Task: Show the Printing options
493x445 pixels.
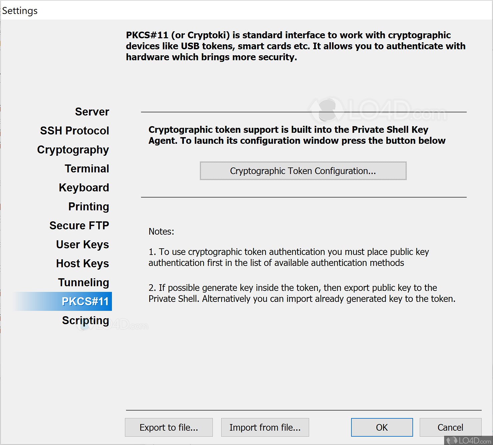Action: (x=89, y=207)
